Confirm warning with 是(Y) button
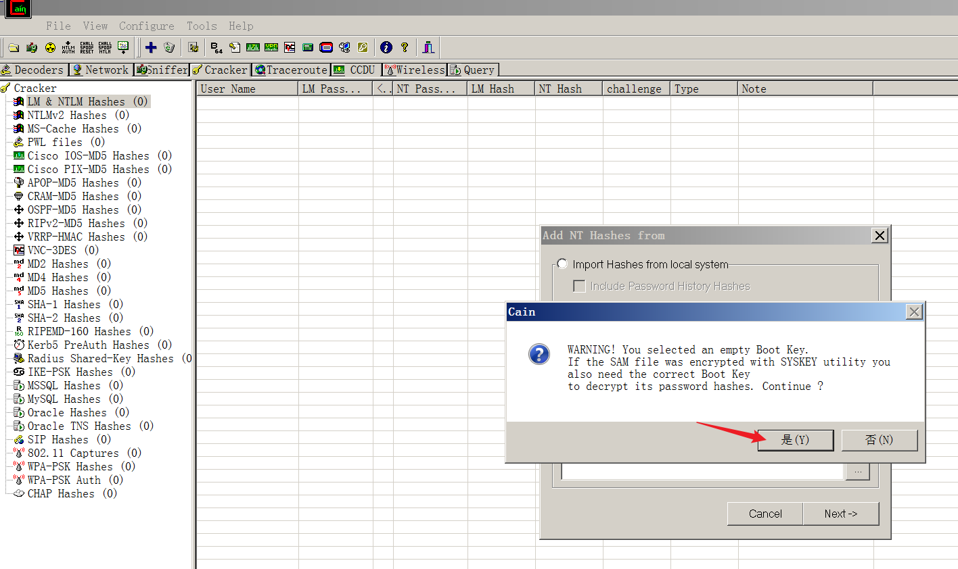 (796, 440)
